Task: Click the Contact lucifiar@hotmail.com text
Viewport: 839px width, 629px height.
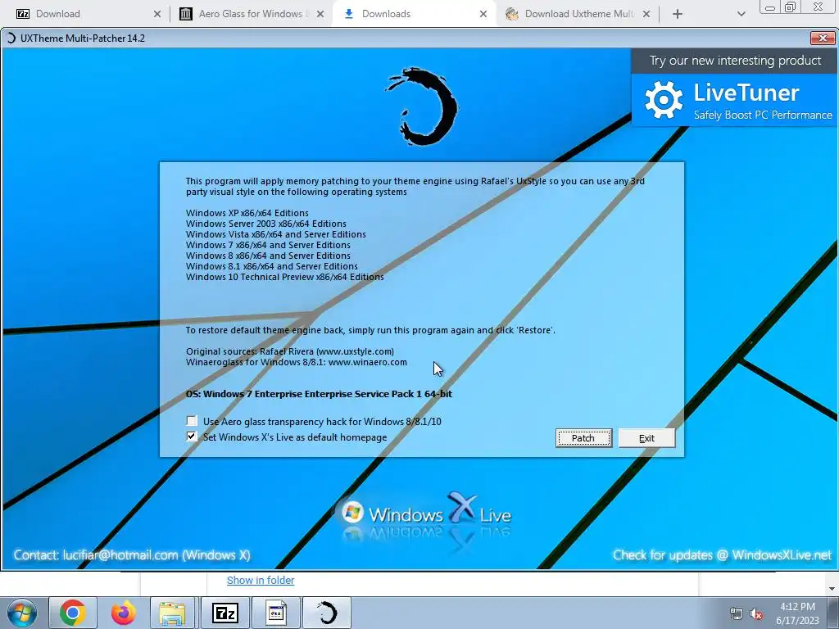Action: 132,555
